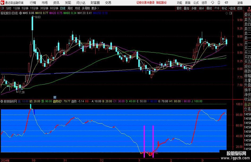This screenshot has height=162, width=251.
Task: Click the 多股 multi-stock button
Action: click(x=194, y=8)
